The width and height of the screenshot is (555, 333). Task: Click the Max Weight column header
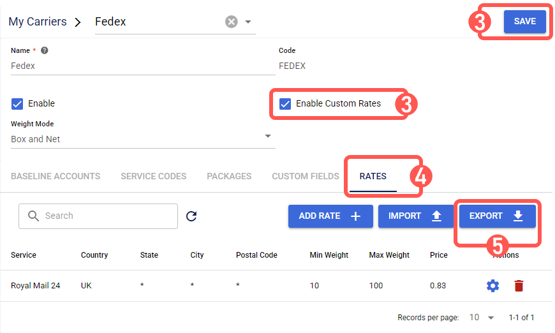[x=389, y=255]
